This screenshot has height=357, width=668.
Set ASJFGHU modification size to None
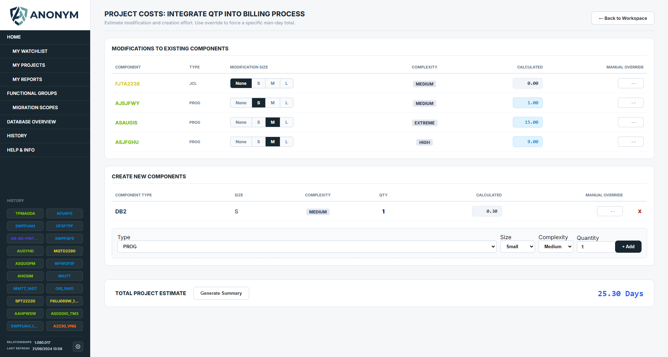[x=241, y=142]
